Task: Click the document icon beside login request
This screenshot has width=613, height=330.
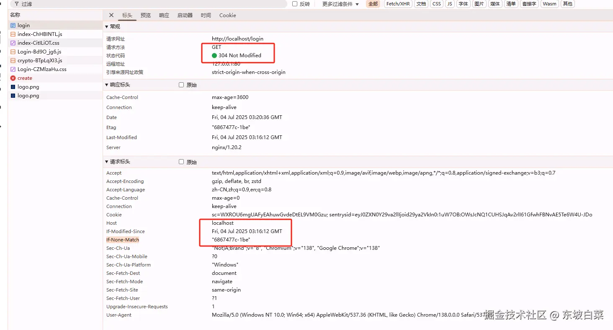Action: coord(13,25)
